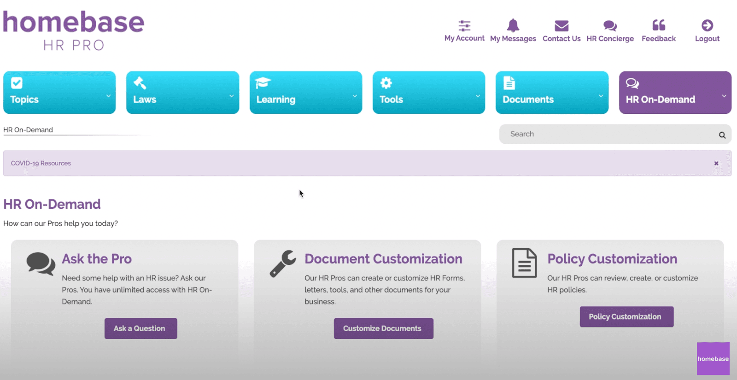Click the purple homebase badge
The image size is (737, 380).
coord(713,358)
